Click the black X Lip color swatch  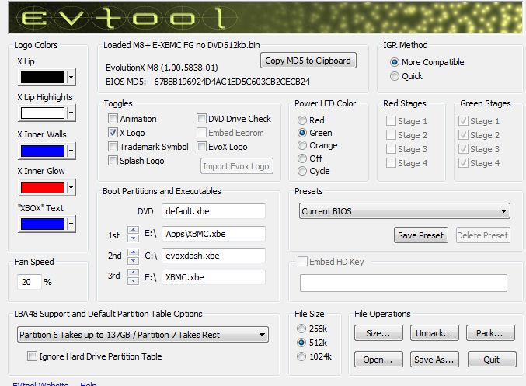click(x=43, y=77)
